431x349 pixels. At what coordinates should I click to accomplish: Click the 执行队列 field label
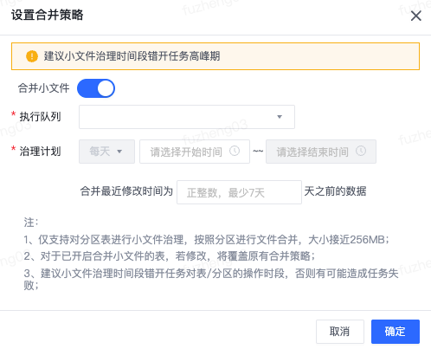[x=40, y=117]
